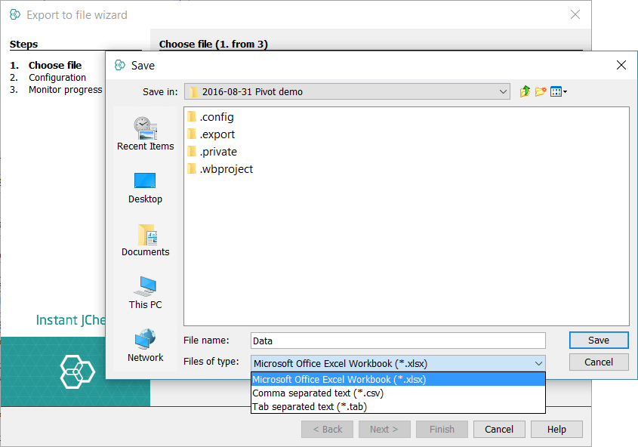This screenshot has width=638, height=447.
Task: Click the wizard Help button
Action: pos(556,429)
